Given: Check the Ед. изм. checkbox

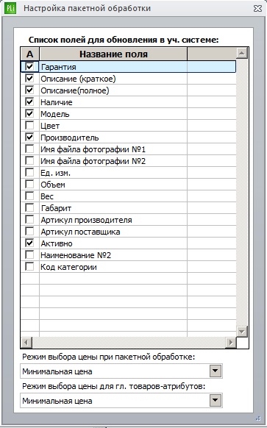Looking at the screenshot, I should [29, 172].
